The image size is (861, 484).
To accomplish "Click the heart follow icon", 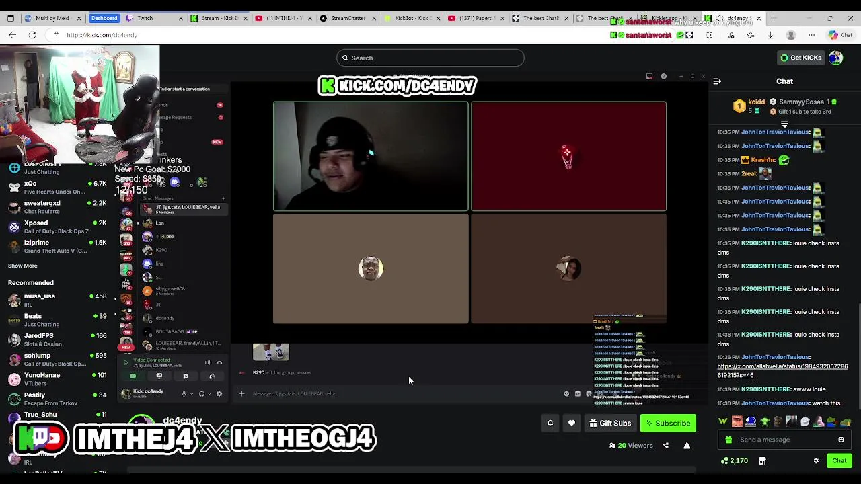I will (x=572, y=424).
